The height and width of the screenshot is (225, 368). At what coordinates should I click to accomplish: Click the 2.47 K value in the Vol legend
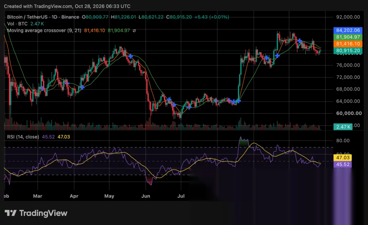[x=37, y=24]
